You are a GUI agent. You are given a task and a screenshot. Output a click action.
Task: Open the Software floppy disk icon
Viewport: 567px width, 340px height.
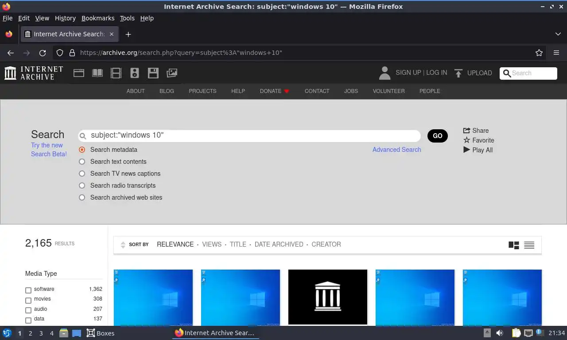tap(153, 73)
